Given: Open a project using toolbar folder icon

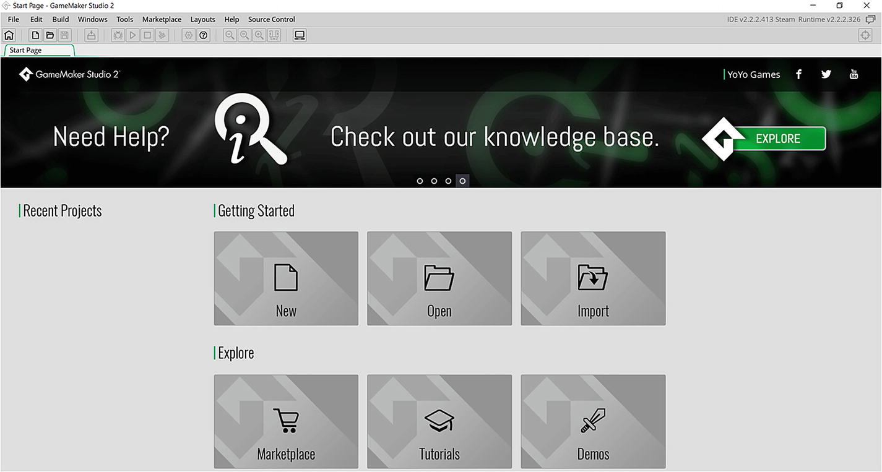Looking at the screenshot, I should (x=50, y=35).
